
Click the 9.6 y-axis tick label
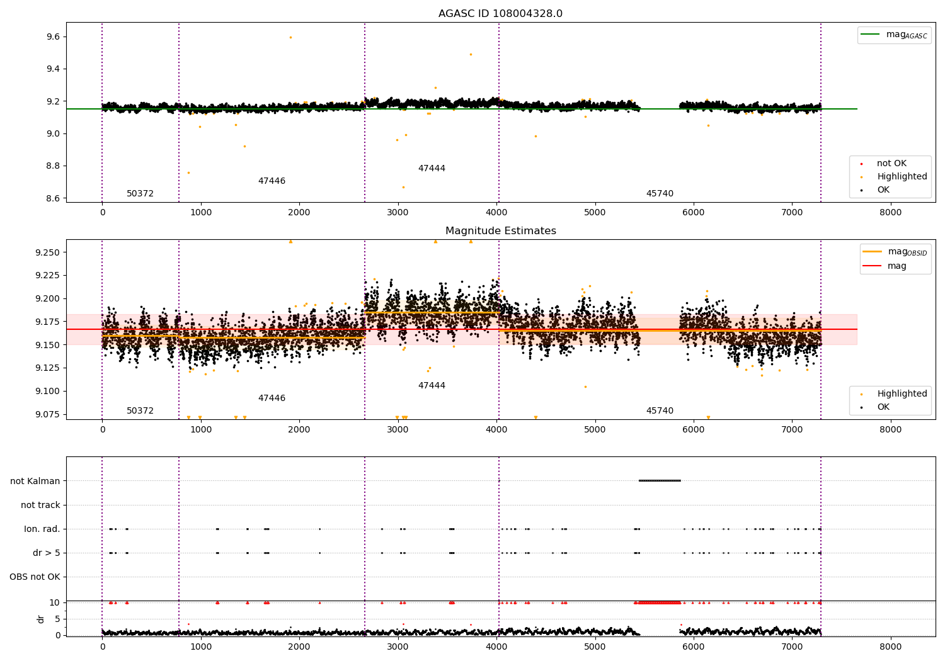[x=53, y=37]
